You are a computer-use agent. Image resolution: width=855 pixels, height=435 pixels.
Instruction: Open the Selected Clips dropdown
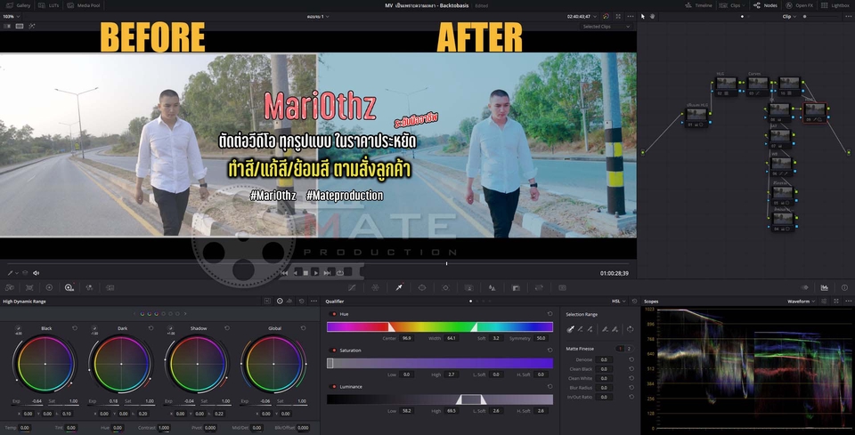607,26
